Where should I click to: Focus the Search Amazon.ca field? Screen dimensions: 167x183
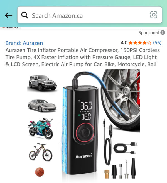90,15
